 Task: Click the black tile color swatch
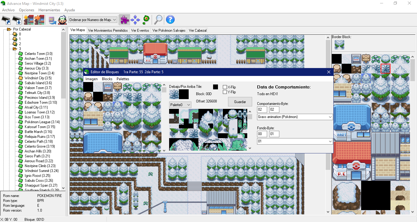[x=216, y=87]
